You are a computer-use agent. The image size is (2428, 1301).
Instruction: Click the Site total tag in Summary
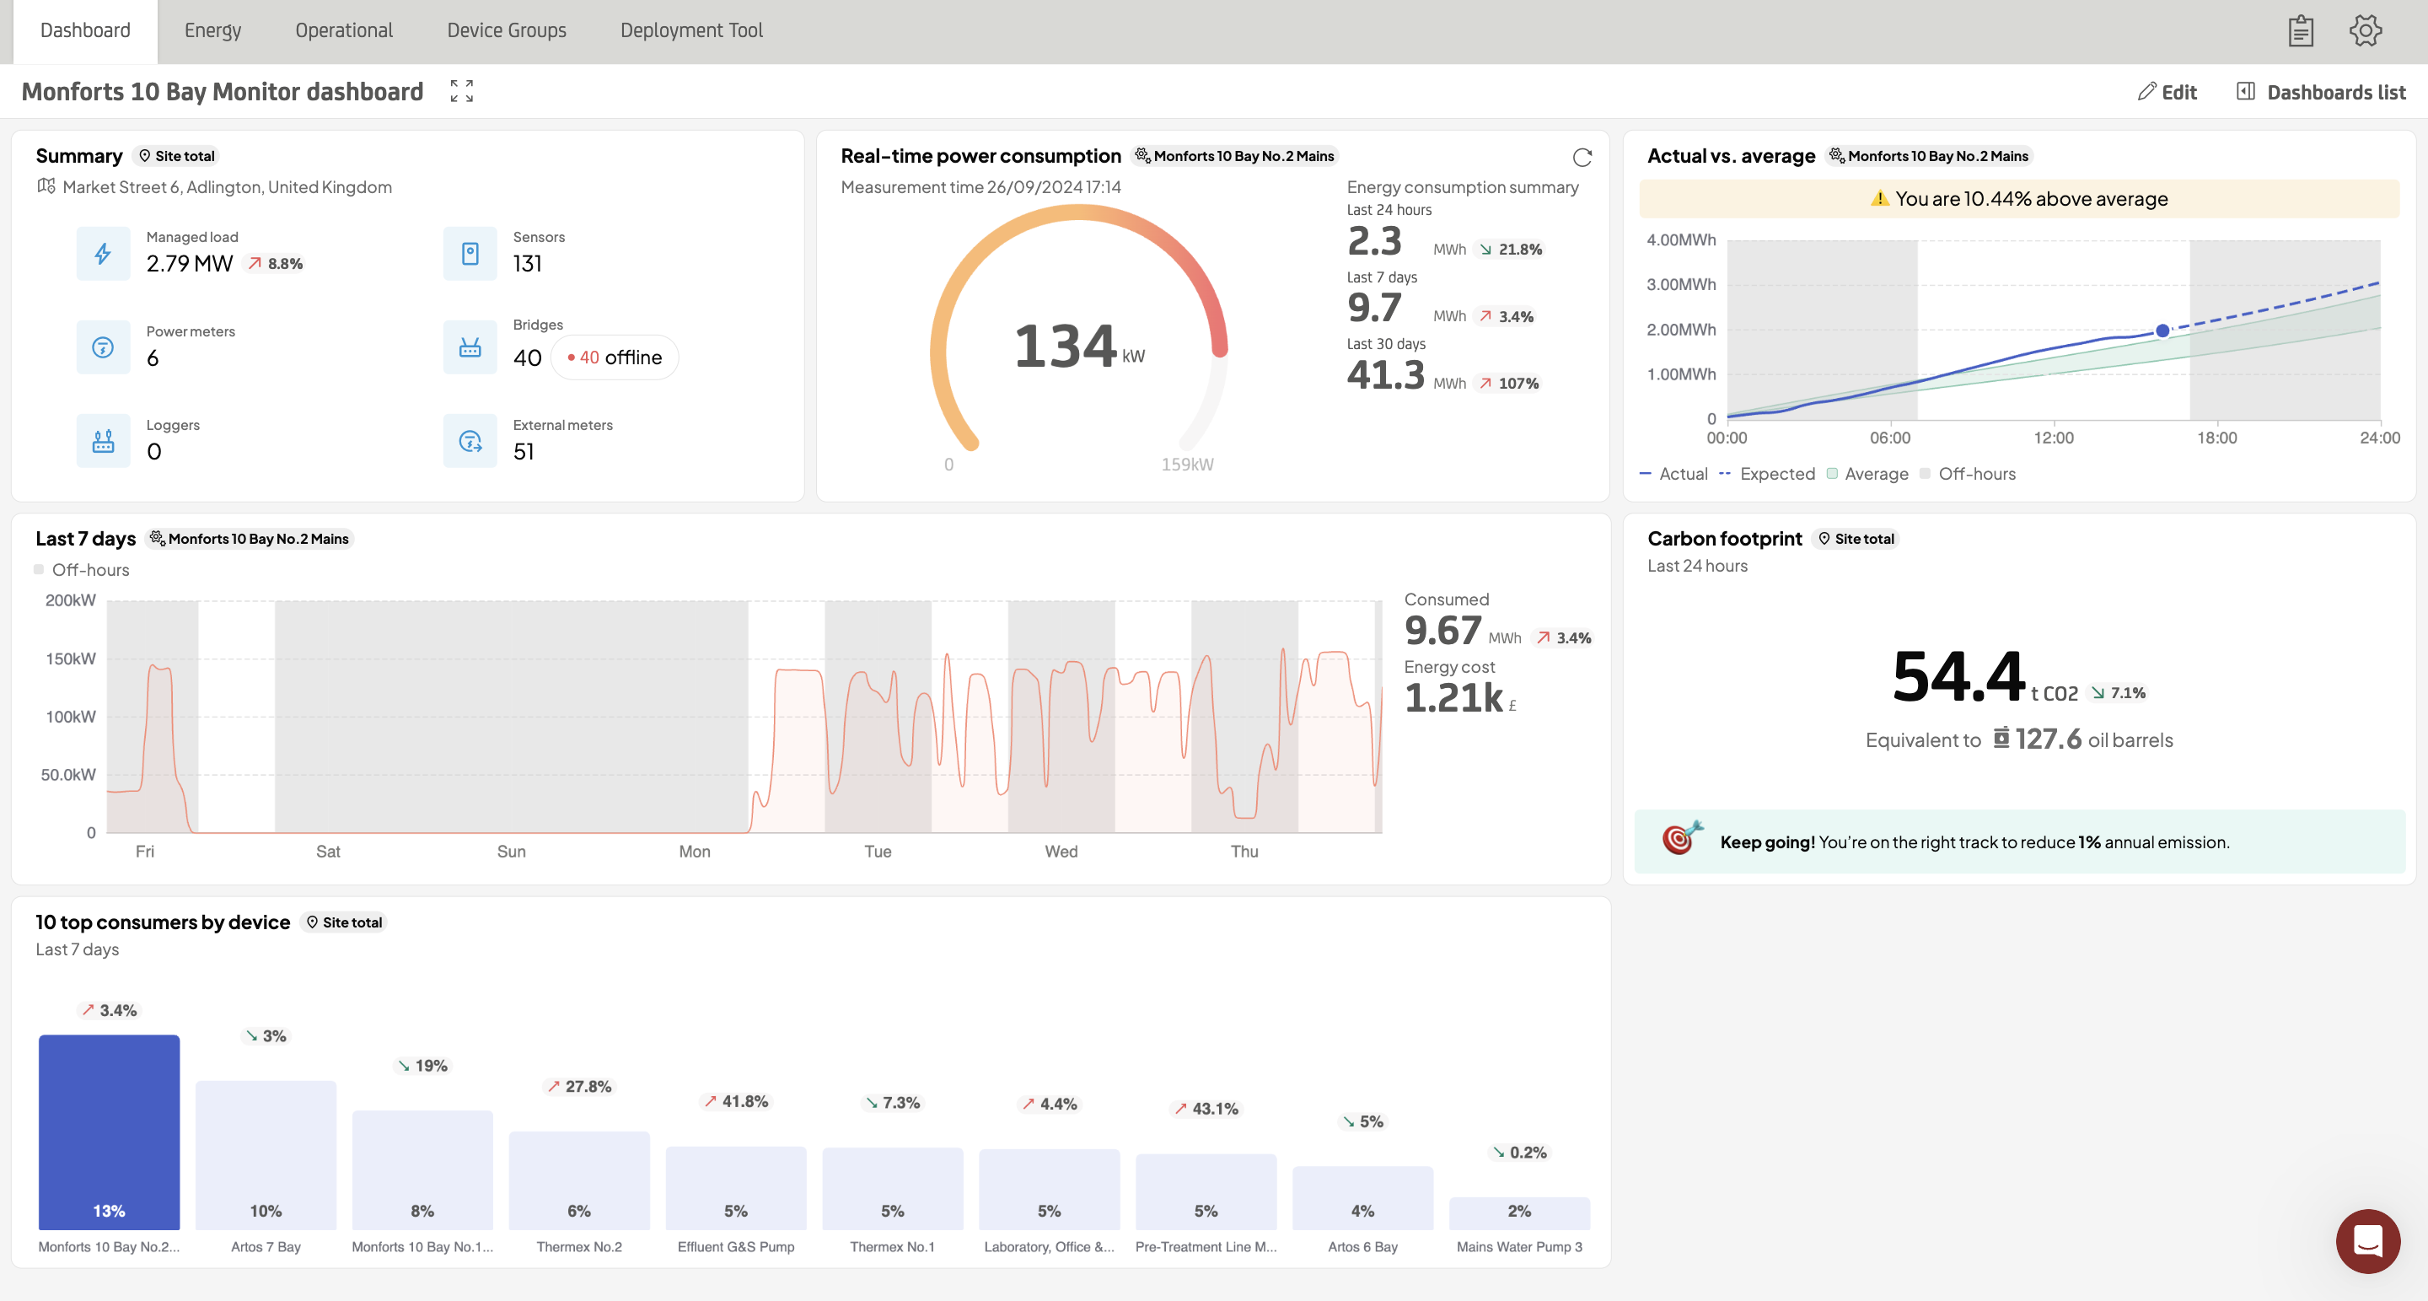[176, 157]
